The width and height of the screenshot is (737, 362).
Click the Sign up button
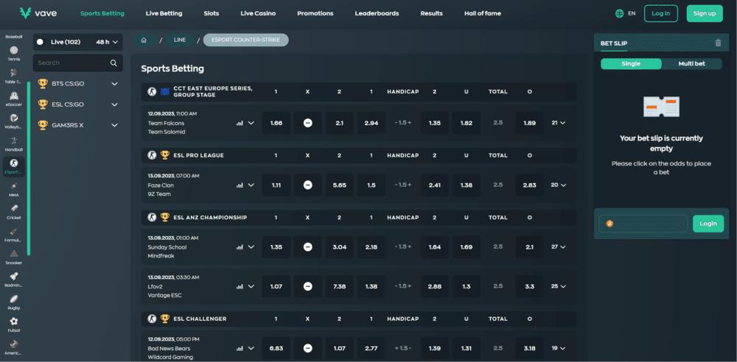[705, 13]
